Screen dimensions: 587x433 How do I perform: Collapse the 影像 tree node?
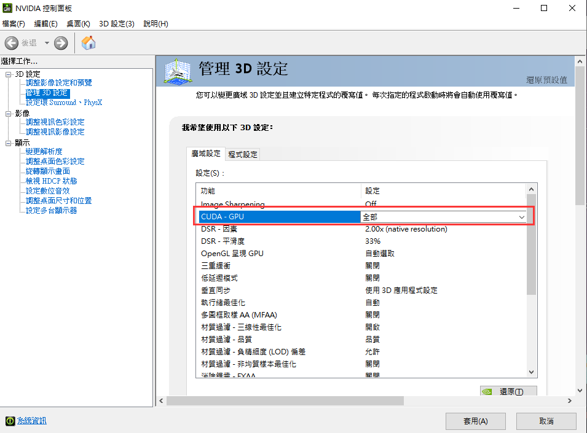pyautogui.click(x=8, y=114)
